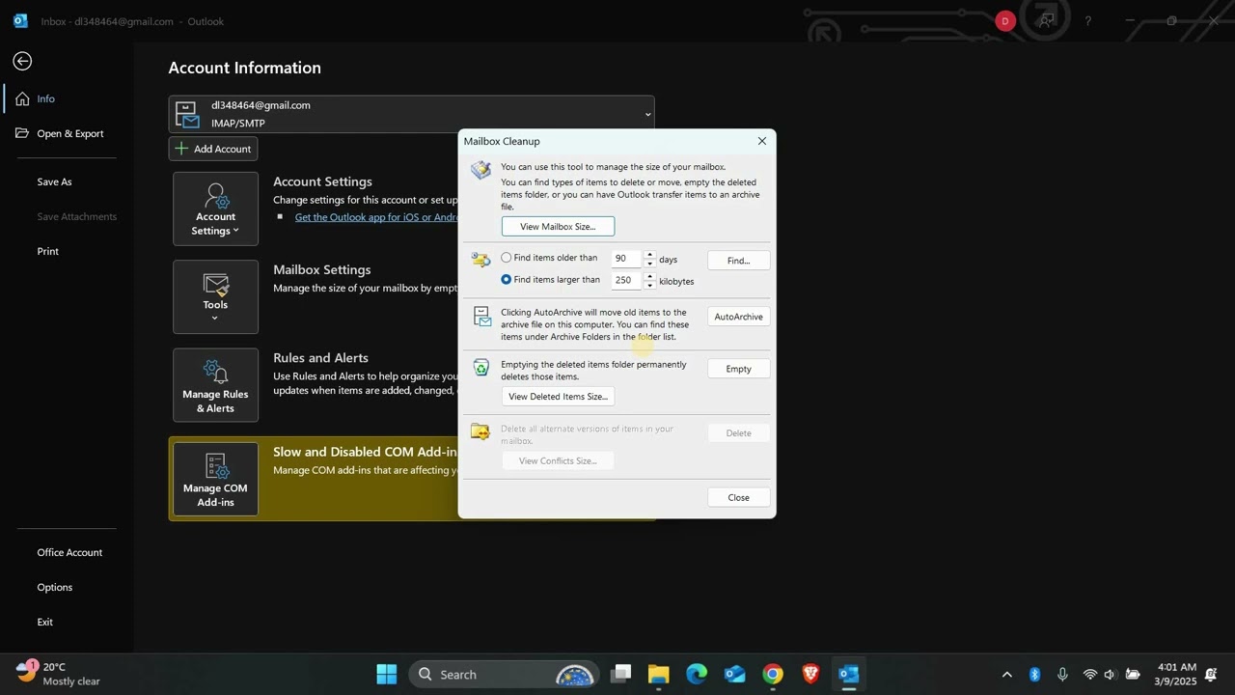Open Office Account settings

click(x=69, y=552)
